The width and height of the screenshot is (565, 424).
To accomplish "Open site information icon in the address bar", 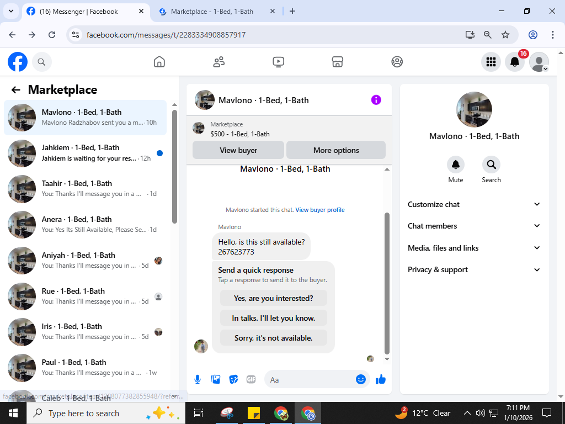I will [x=76, y=35].
